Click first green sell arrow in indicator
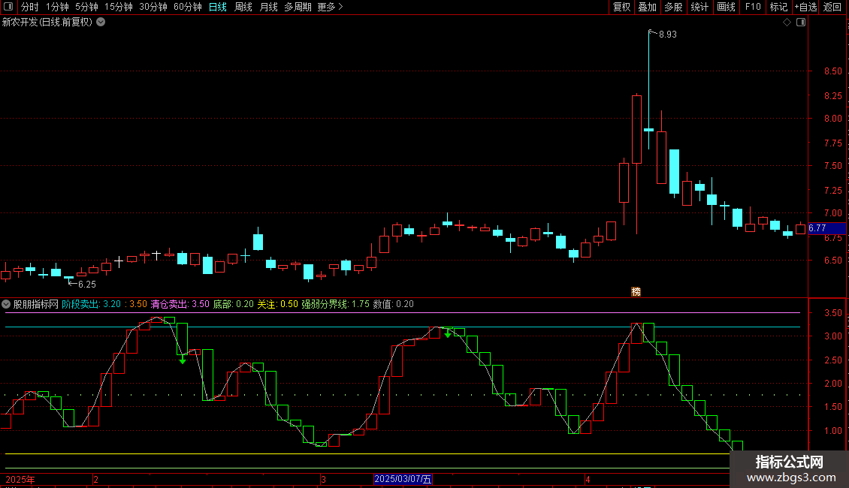Screen dimensions: 849x488 click(x=183, y=359)
